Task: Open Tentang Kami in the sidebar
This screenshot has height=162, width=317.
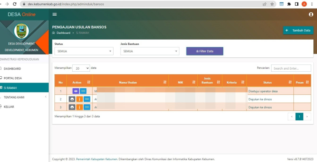Action: click(14, 97)
